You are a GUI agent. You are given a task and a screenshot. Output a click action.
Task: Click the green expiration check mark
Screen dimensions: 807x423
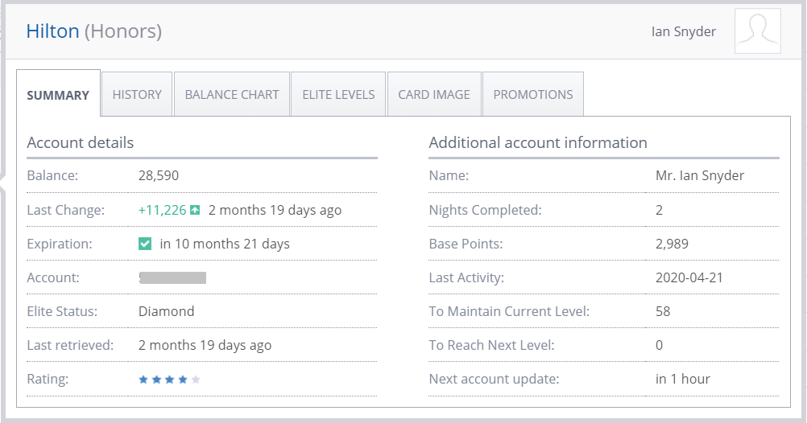click(145, 244)
